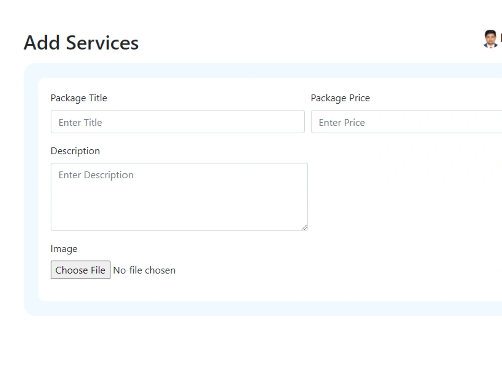
Task: Open the user profile avatar photo
Action: pyautogui.click(x=490, y=39)
